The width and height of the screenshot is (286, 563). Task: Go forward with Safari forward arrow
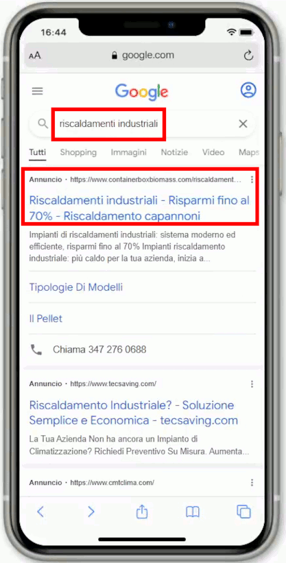pos(91,512)
